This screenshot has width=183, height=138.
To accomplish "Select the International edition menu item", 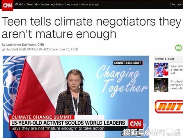I will pos(176,5).
